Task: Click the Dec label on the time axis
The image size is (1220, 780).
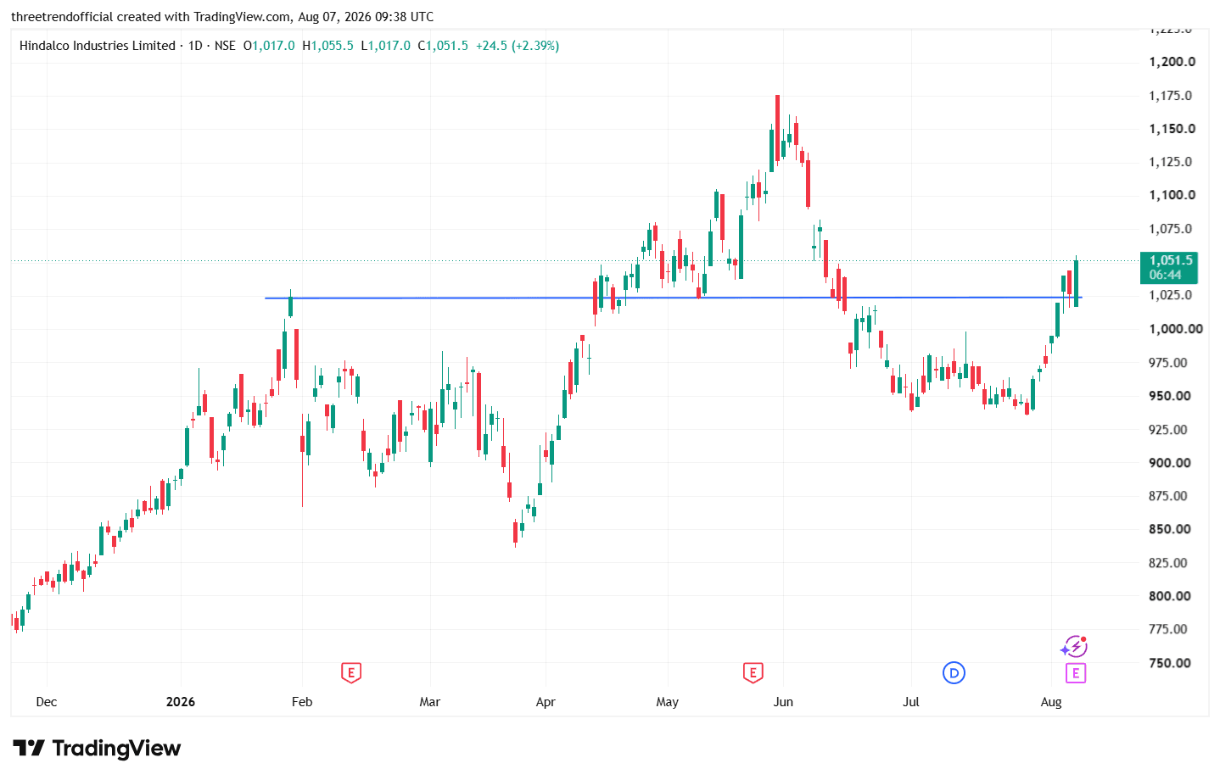Action: click(x=47, y=702)
